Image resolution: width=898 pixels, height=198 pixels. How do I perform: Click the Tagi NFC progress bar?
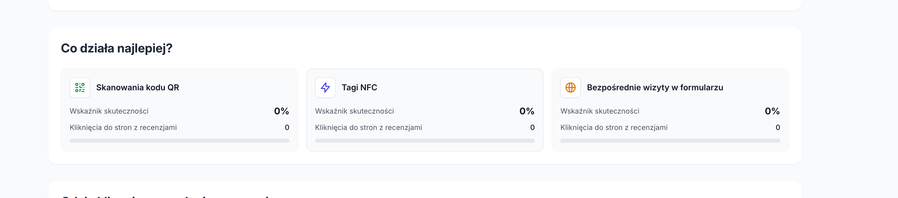coord(425,141)
